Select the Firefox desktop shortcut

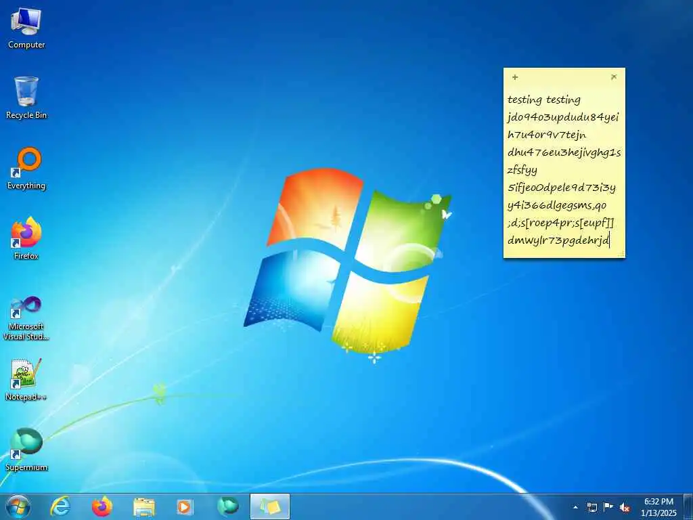click(26, 238)
